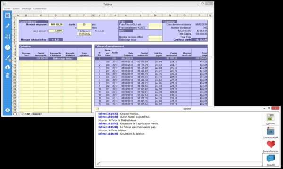Select the Requête chat bubble in Seline
283x169 pixels.
pyautogui.click(x=270, y=160)
